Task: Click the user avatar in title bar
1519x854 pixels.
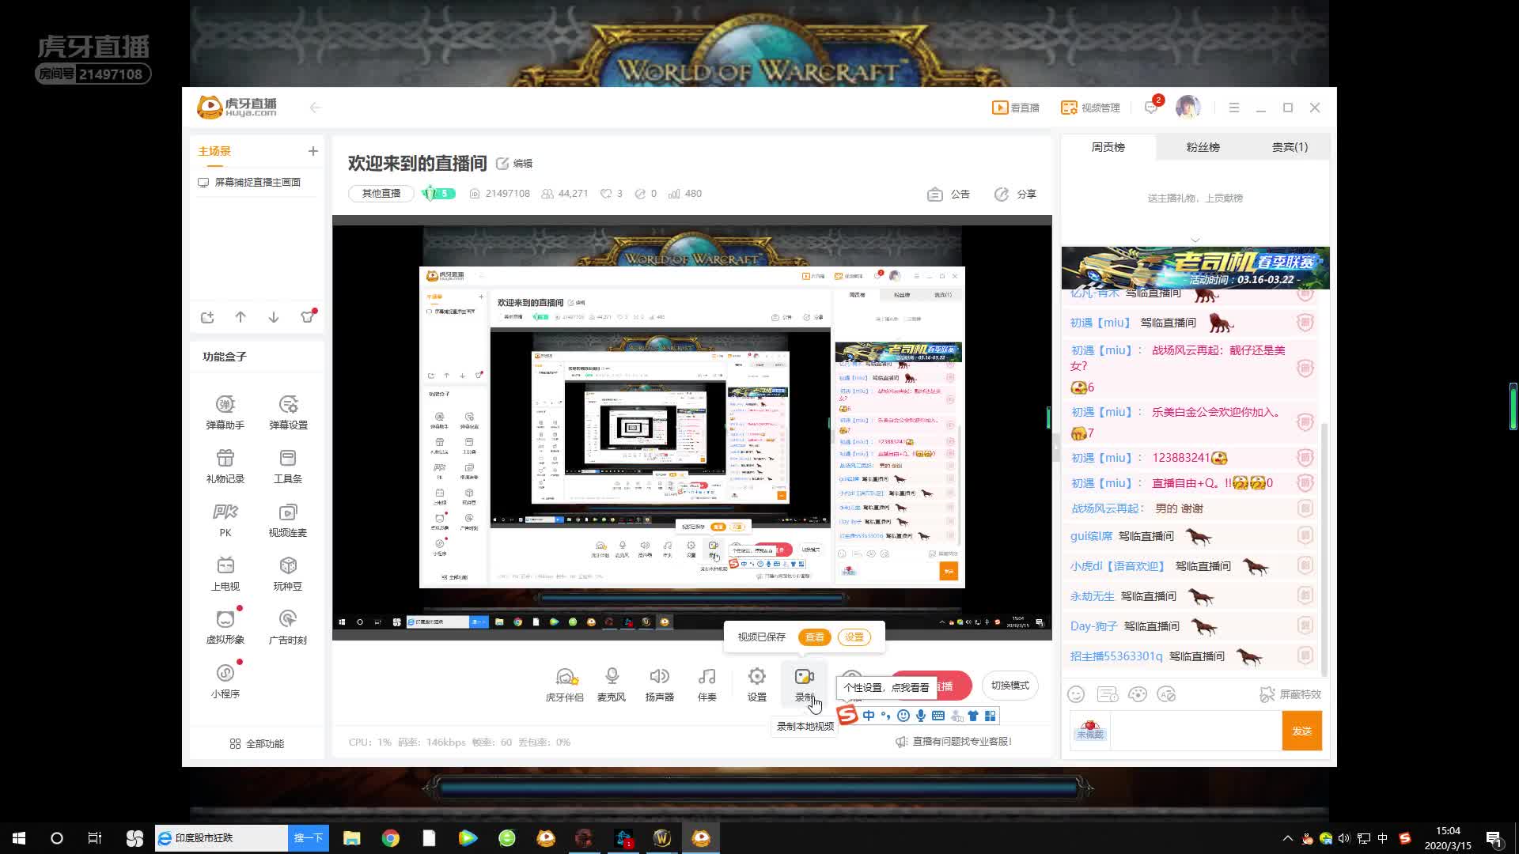Action: (1188, 107)
